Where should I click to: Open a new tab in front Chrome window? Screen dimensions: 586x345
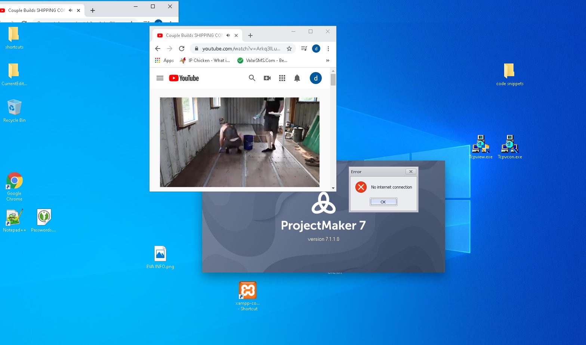tap(250, 35)
